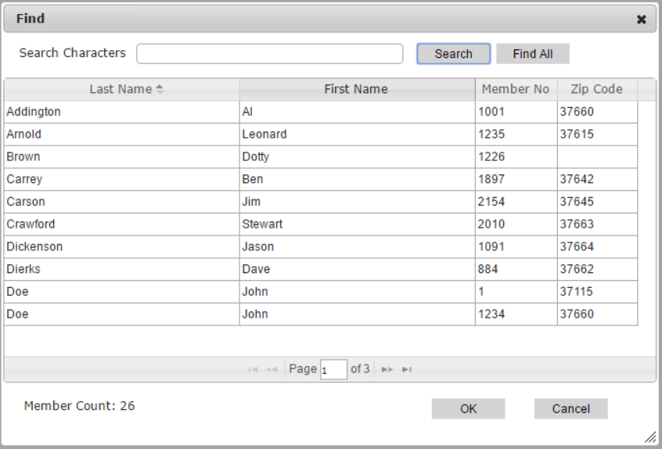Select the Brown last name cell
The image size is (662, 449).
point(121,156)
